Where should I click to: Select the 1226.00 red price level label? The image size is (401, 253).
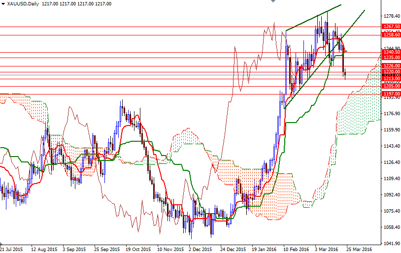[x=391, y=66]
